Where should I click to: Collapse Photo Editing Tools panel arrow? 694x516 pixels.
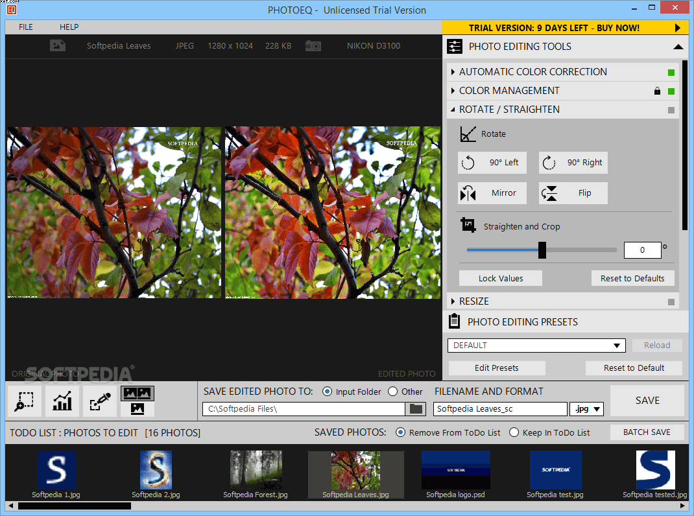tap(678, 47)
